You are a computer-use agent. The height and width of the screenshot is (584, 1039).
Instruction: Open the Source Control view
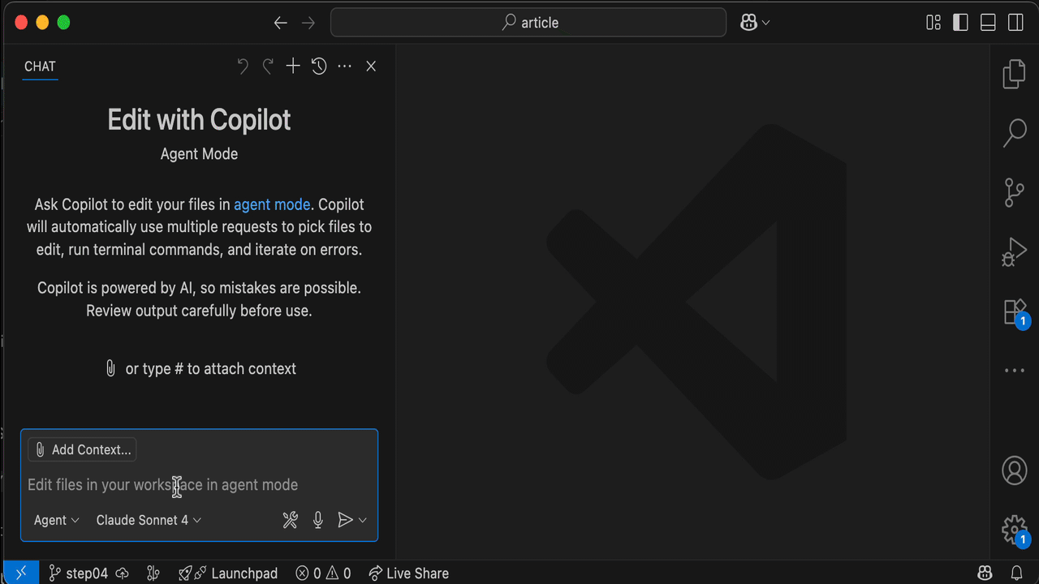click(1014, 193)
